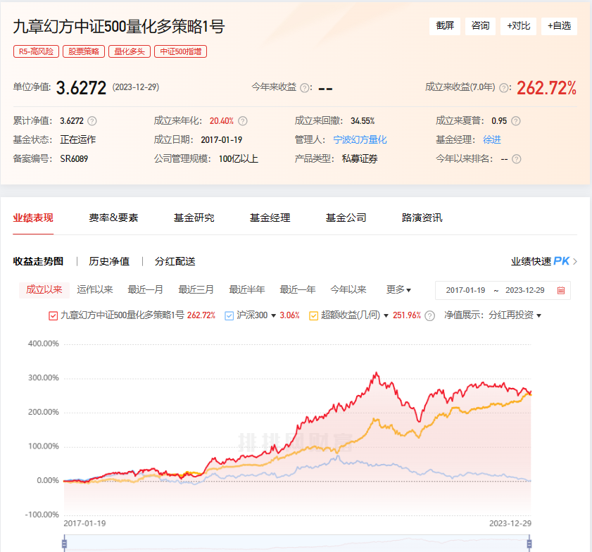The image size is (592, 552).
Task: Open calendar icon in date range field
Action: [561, 290]
